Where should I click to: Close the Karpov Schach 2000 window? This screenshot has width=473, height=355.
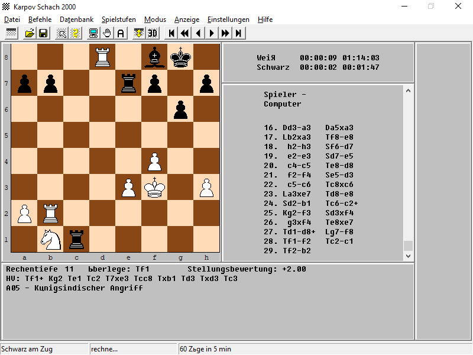458,6
